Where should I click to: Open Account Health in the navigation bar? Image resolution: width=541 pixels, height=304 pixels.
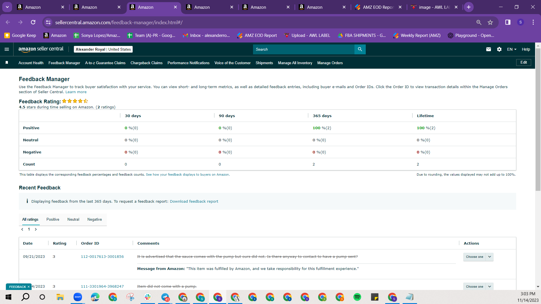pyautogui.click(x=31, y=63)
